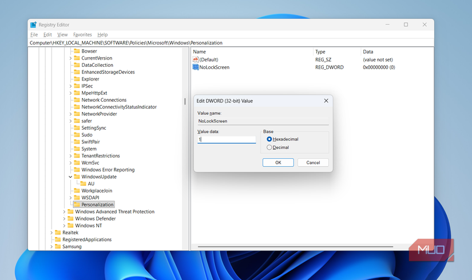The width and height of the screenshot is (472, 280).
Task: Click the WindowsUpdate folder icon
Action: 77,177
